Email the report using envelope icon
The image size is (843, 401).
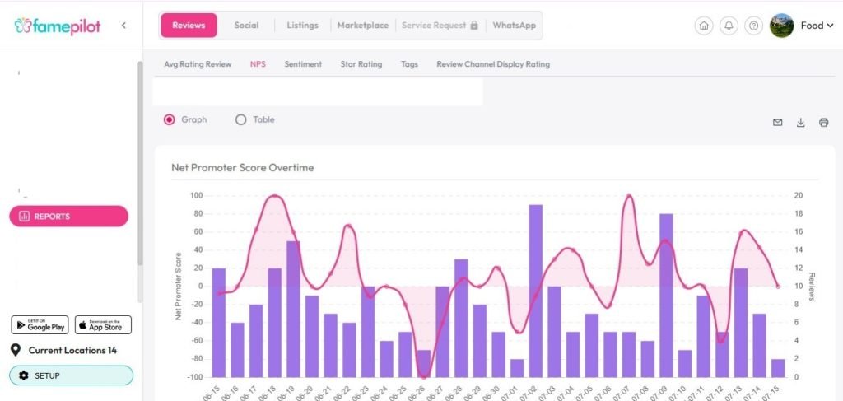point(777,123)
